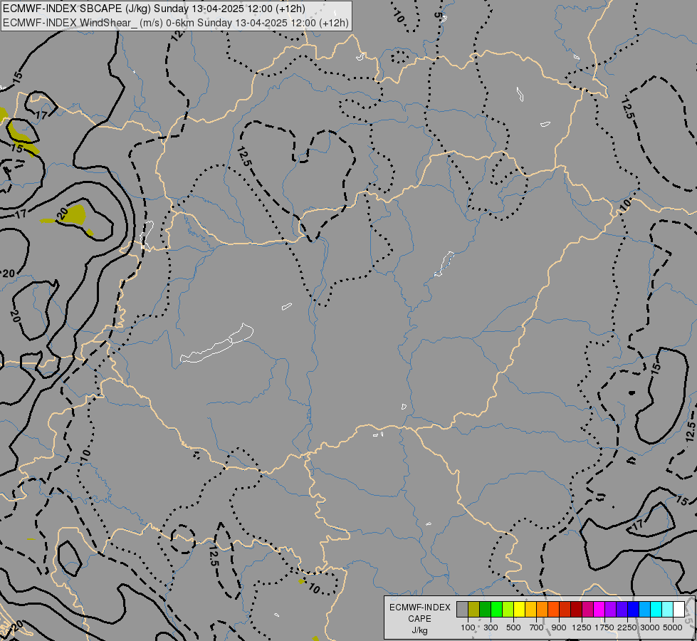This screenshot has width=697, height=641.
Task: Select the dark green legend swatch
Action: pyautogui.click(x=485, y=610)
